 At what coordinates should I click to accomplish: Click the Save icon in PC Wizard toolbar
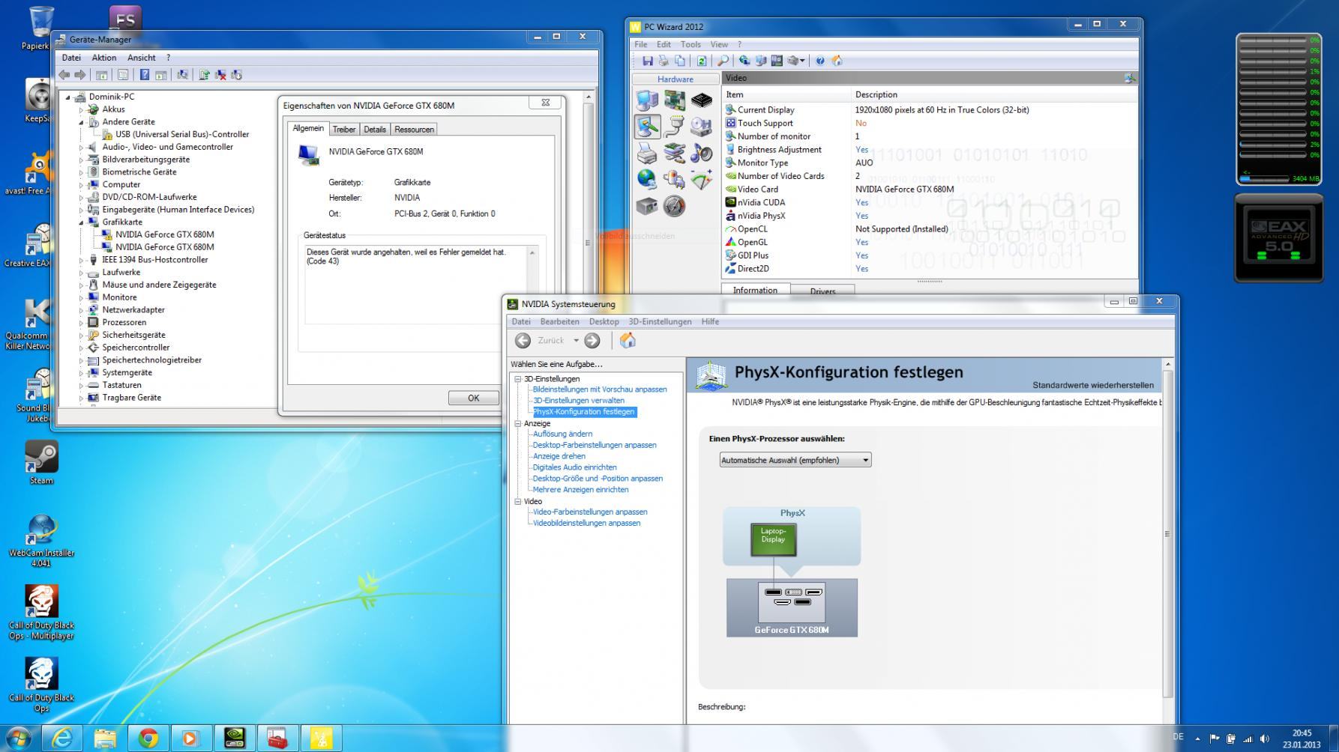pos(647,61)
